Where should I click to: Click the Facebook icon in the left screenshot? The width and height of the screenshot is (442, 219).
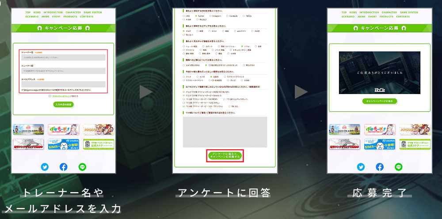pos(63,167)
